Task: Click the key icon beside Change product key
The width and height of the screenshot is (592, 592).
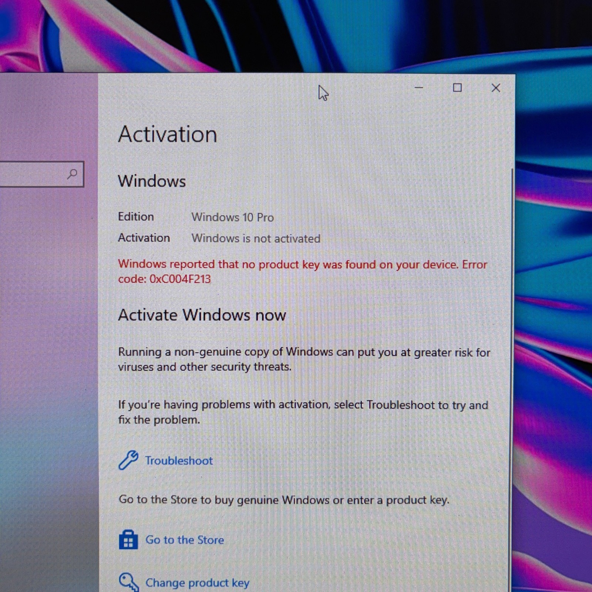Action: (129, 582)
